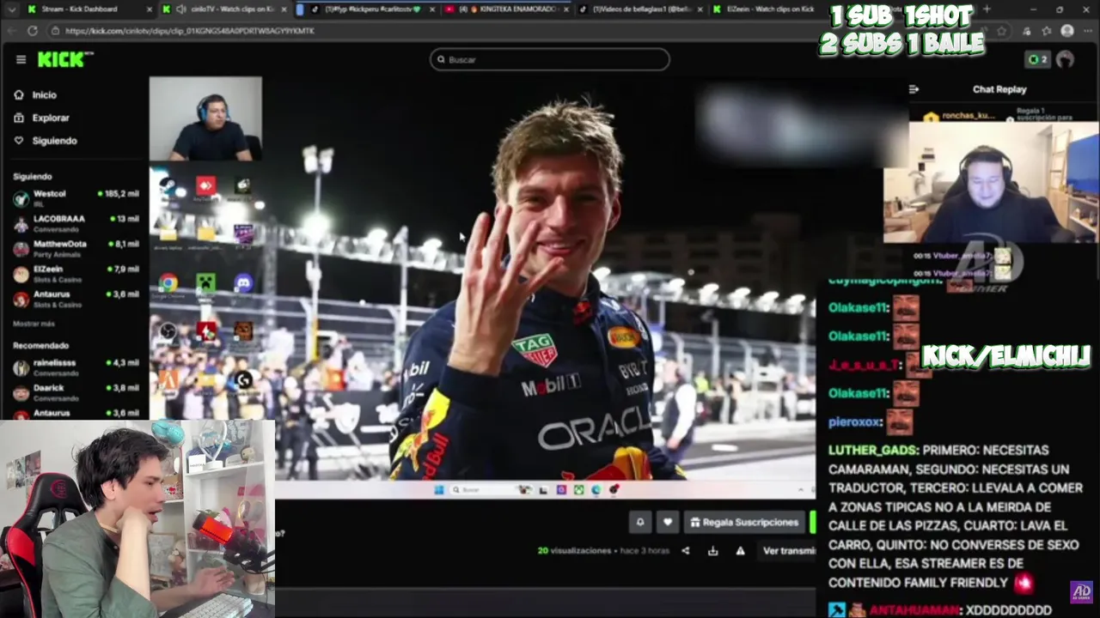Open ElZeein channel in followed list
Image resolution: width=1100 pixels, height=618 pixels.
[76, 273]
